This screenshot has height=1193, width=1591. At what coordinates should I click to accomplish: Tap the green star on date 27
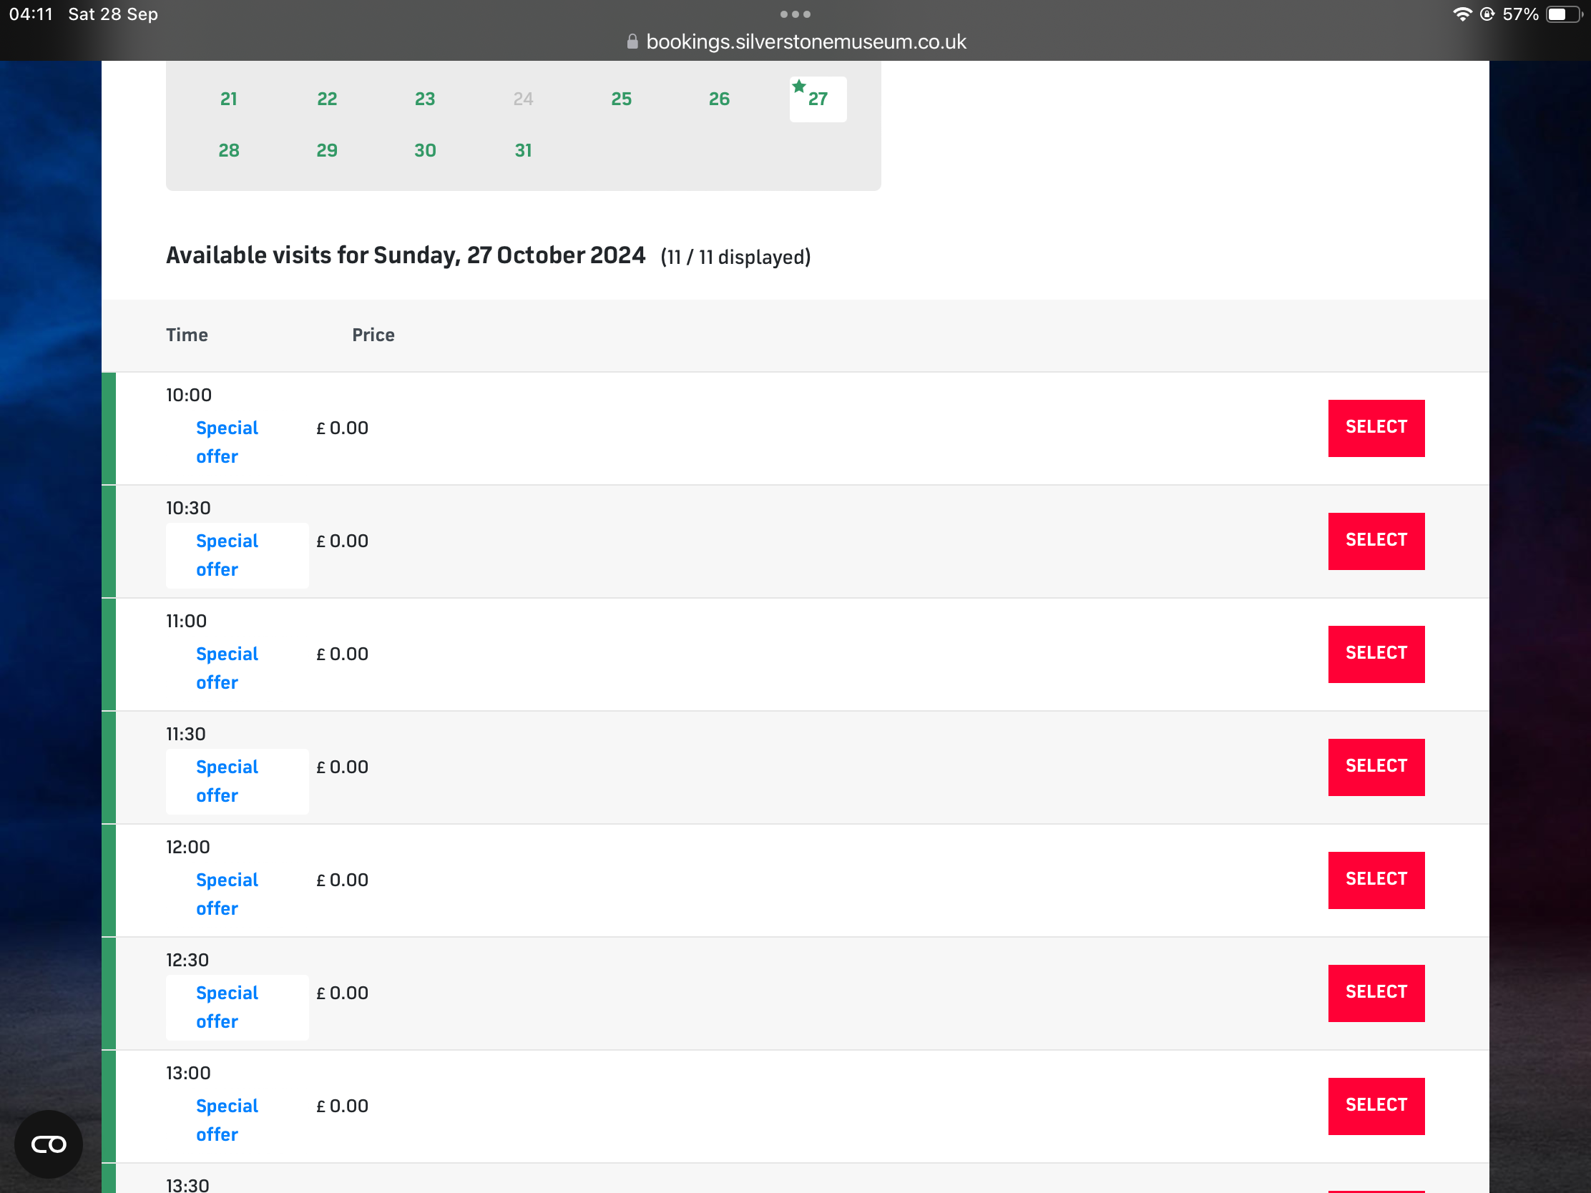pos(798,87)
